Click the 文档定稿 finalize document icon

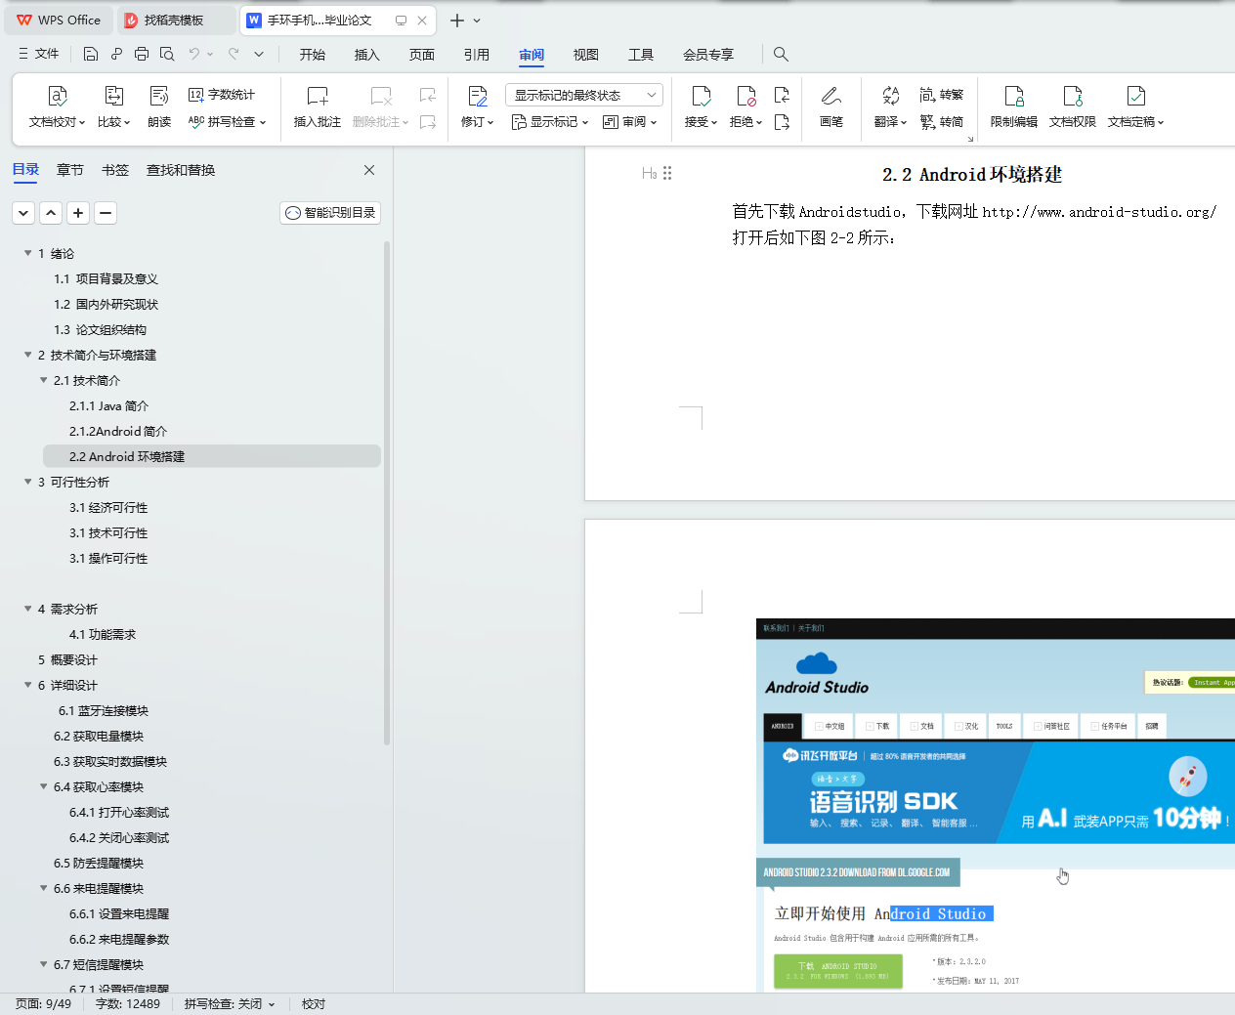click(x=1136, y=96)
